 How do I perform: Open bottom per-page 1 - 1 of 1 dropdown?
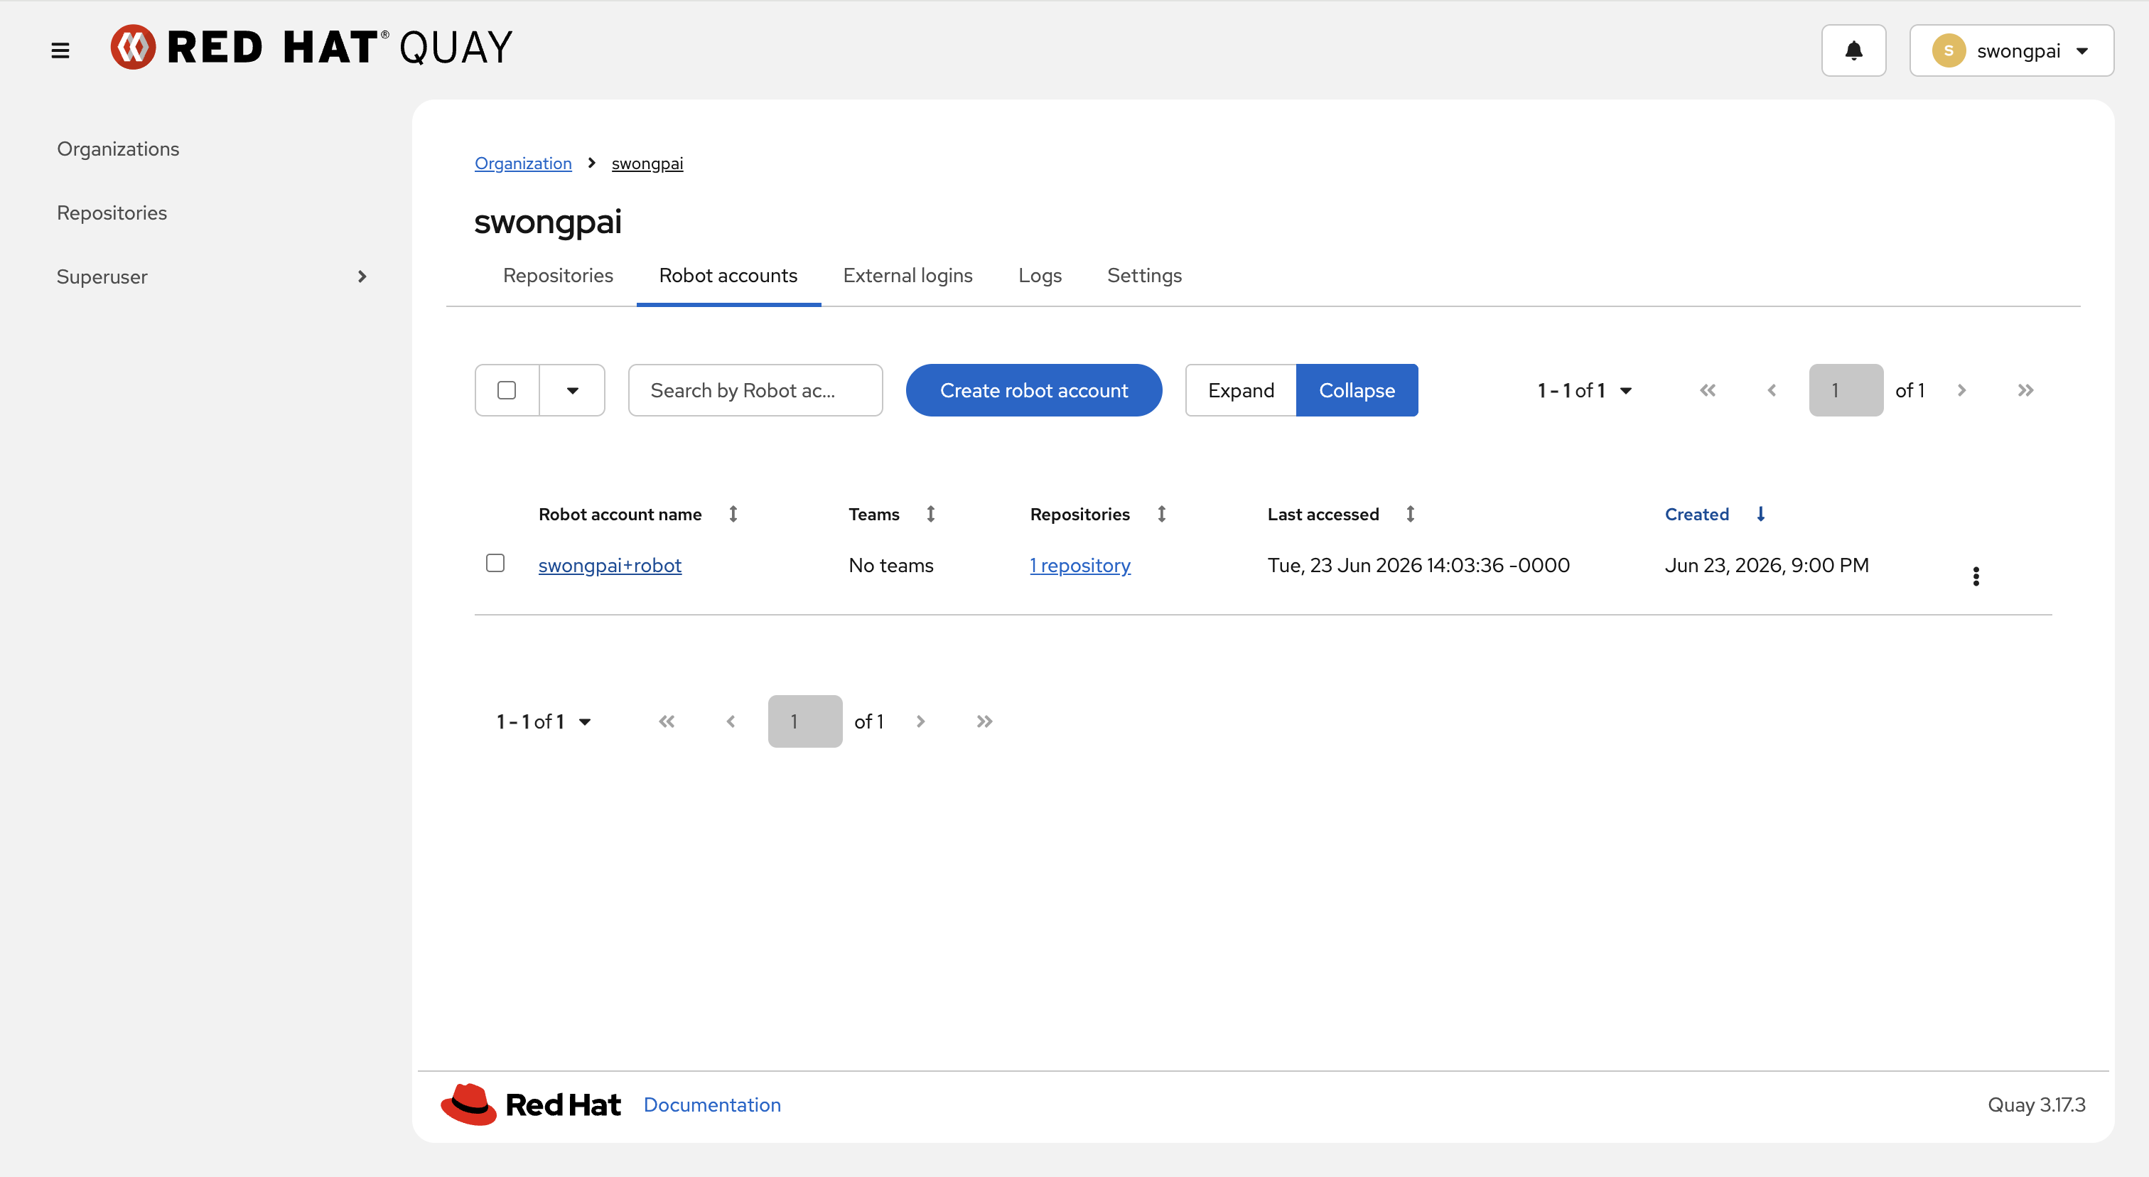point(543,721)
